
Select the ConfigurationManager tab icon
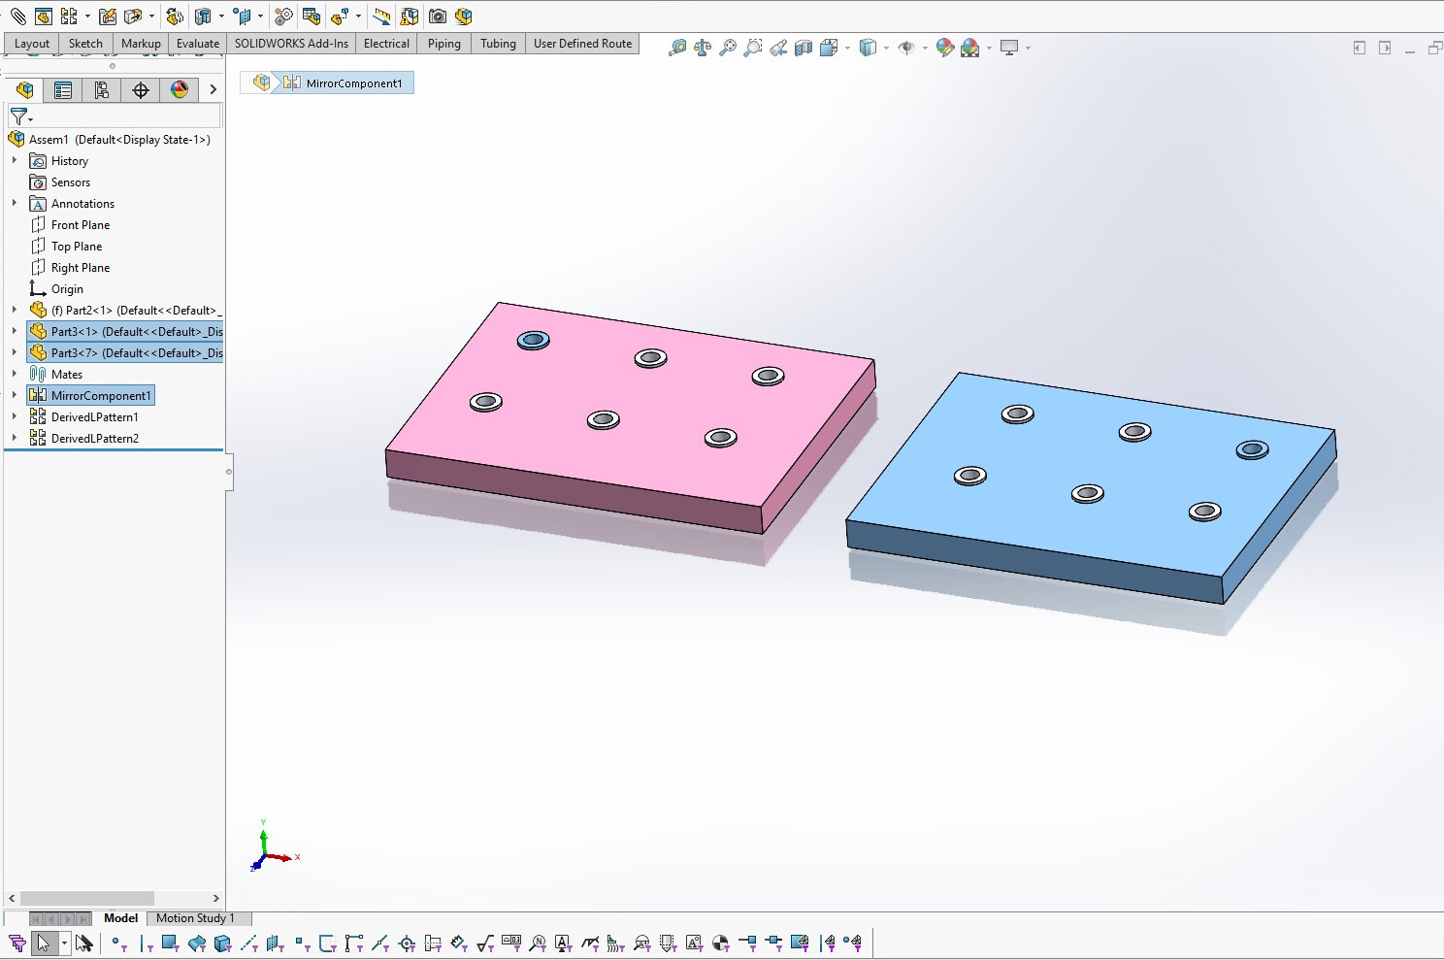coord(102,90)
